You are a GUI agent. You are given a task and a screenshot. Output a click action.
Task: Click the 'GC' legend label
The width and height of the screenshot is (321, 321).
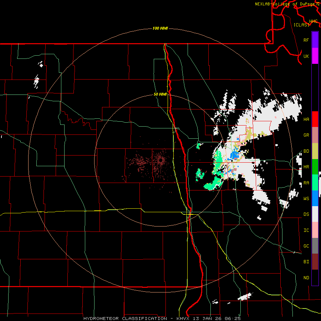pos(306,246)
